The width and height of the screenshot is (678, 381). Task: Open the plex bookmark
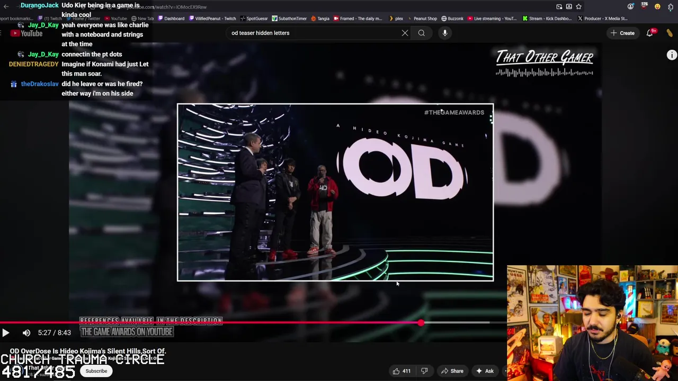tap(396, 19)
